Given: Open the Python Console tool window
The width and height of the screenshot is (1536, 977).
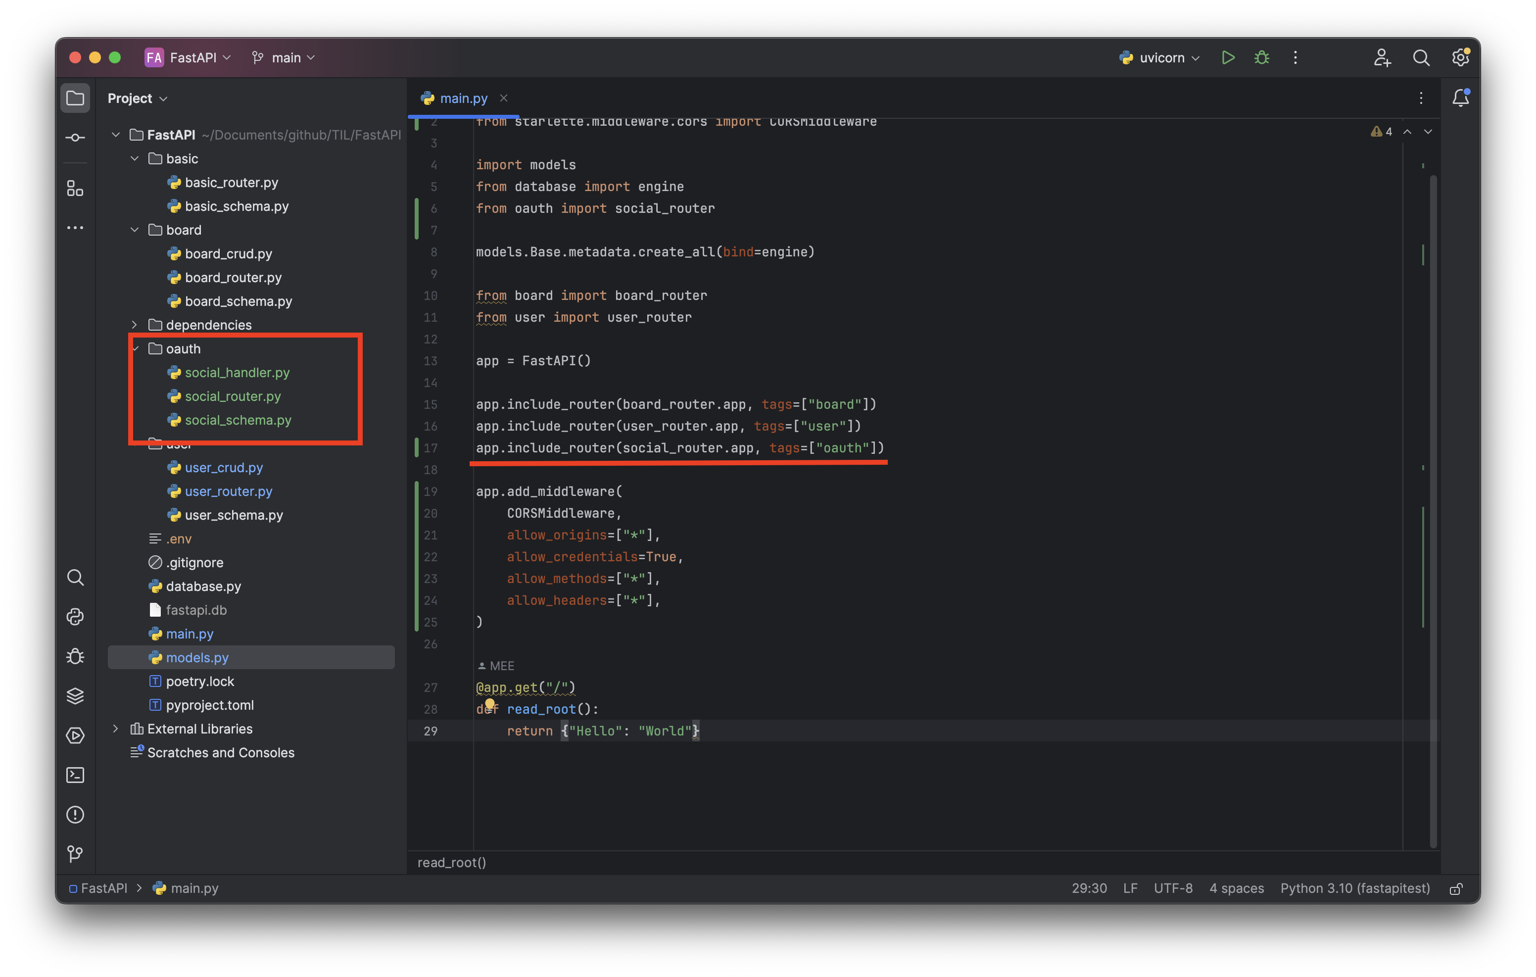Looking at the screenshot, I should [x=75, y=617].
